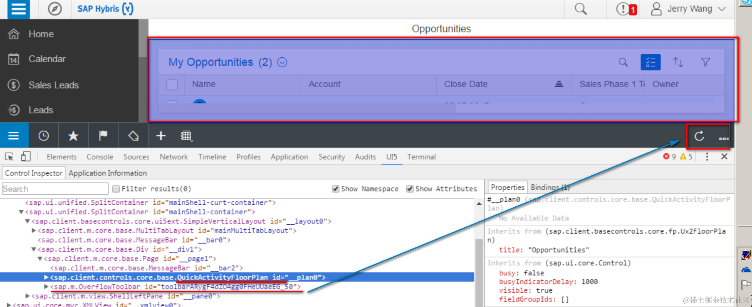Expand the OverflowToolbar tree node
Image resolution: width=752 pixels, height=307 pixels.
tap(46, 287)
